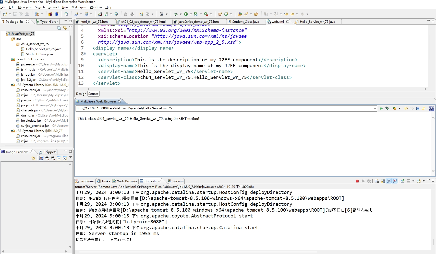Toggle Show Console on standard error change

[395, 181]
